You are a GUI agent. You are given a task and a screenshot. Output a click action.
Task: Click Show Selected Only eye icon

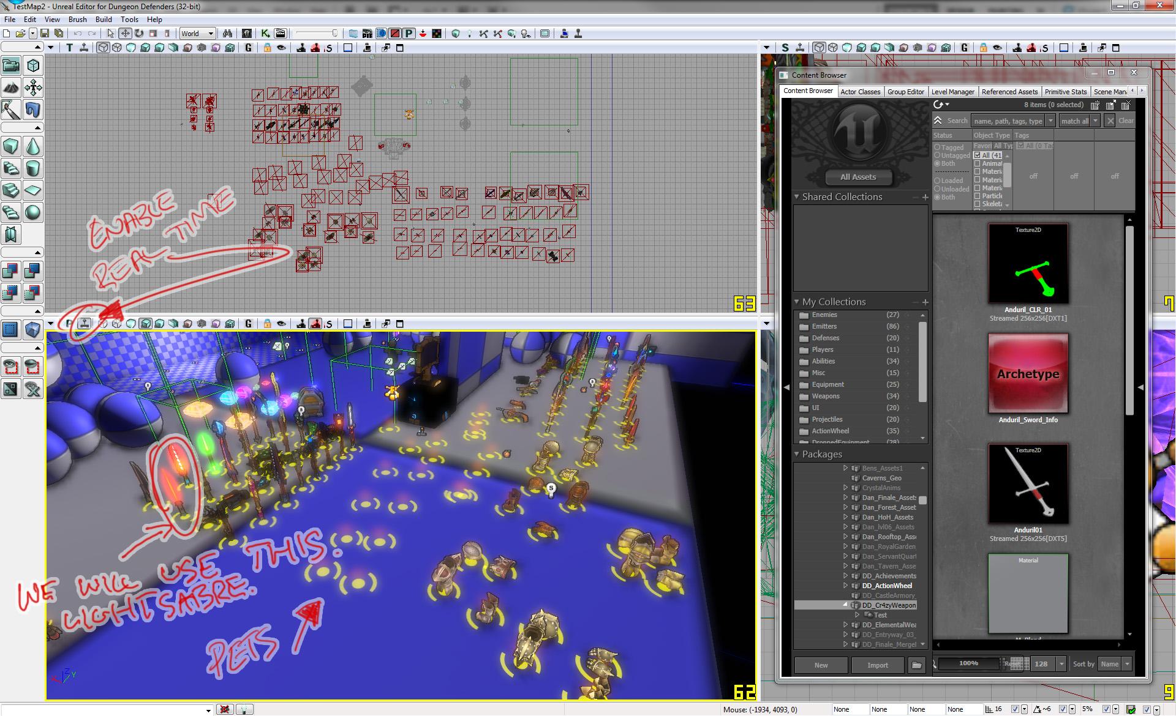pyautogui.click(x=11, y=367)
